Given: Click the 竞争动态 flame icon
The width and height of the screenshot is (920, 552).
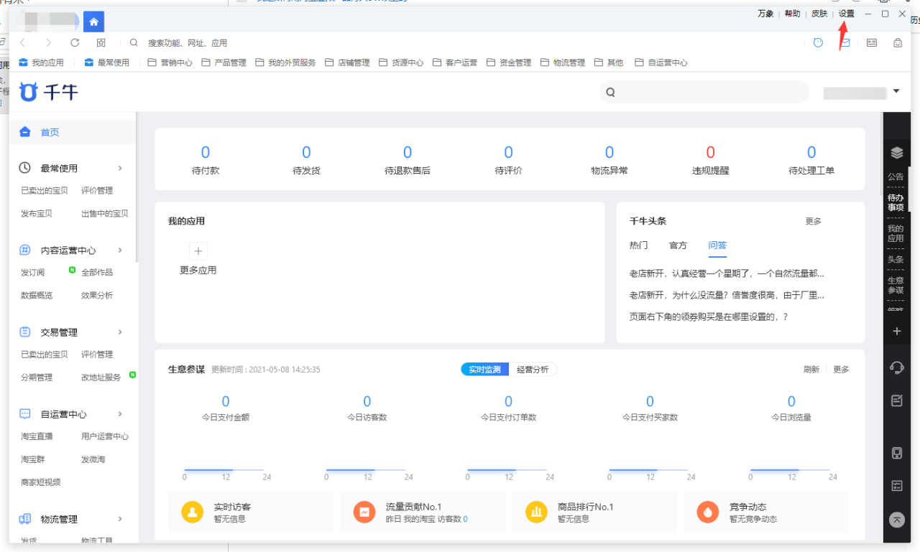Looking at the screenshot, I should (x=708, y=512).
